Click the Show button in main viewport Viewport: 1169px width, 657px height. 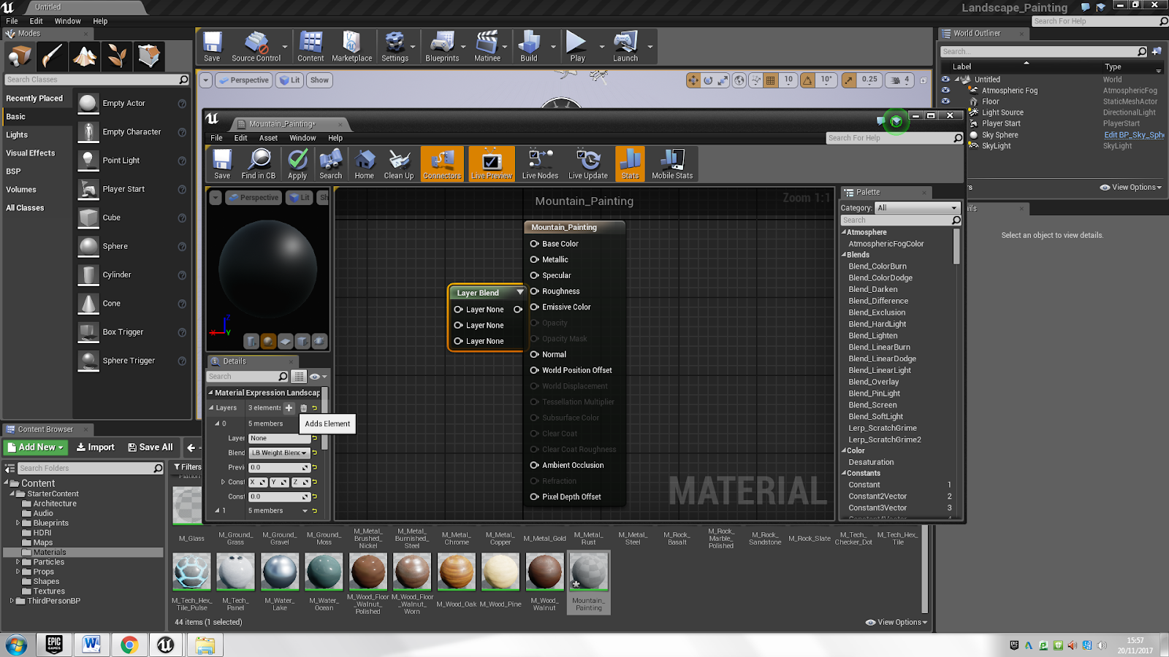(319, 80)
